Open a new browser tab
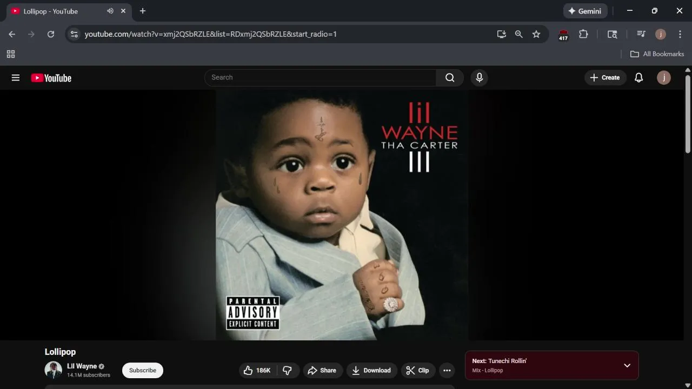The image size is (692, 389). tap(143, 11)
